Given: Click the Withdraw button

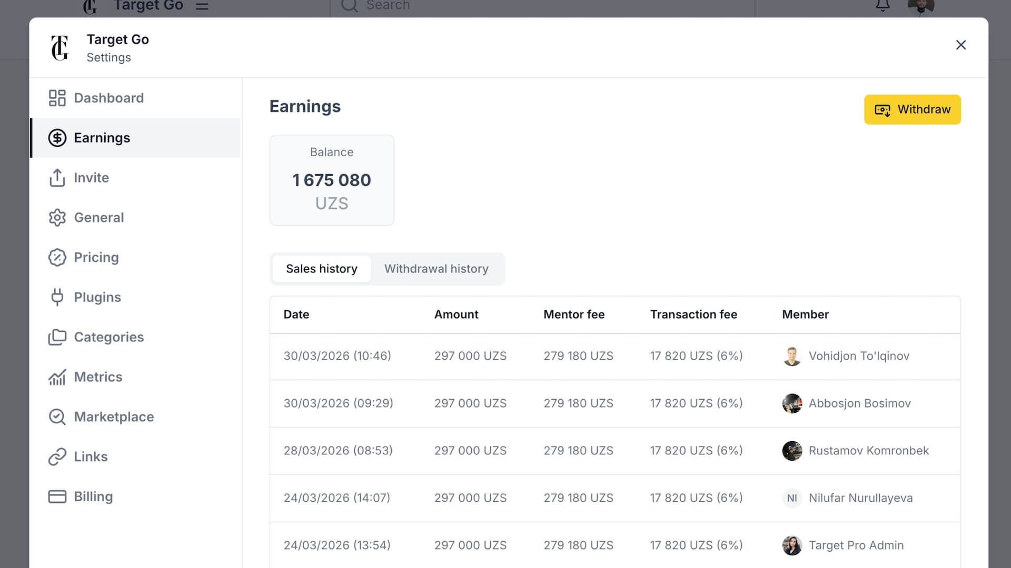Looking at the screenshot, I should pos(912,109).
